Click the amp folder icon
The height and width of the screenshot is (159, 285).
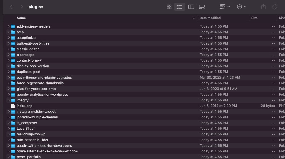(13, 32)
